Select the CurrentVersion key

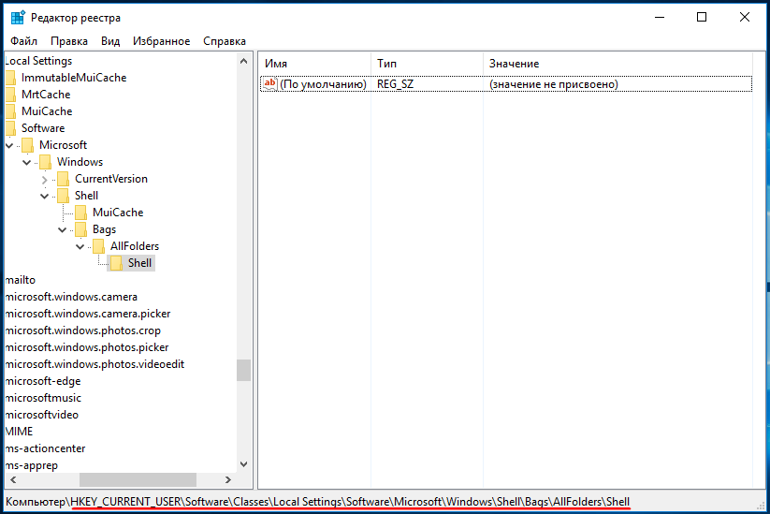click(111, 179)
